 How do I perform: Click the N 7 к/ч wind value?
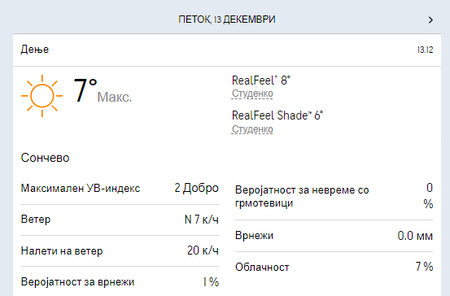202,220
